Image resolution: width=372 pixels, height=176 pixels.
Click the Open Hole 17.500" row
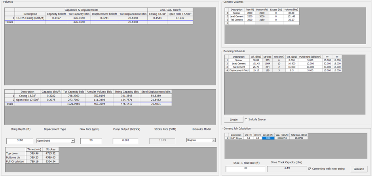(x=27, y=99)
